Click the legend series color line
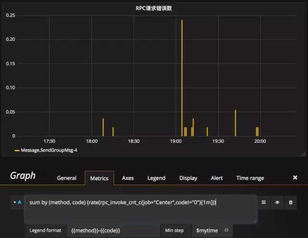The image size is (308, 238). pos(17,150)
